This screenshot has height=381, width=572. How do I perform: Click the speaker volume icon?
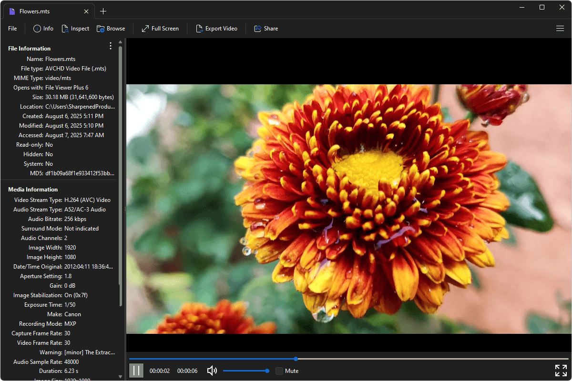click(x=212, y=371)
